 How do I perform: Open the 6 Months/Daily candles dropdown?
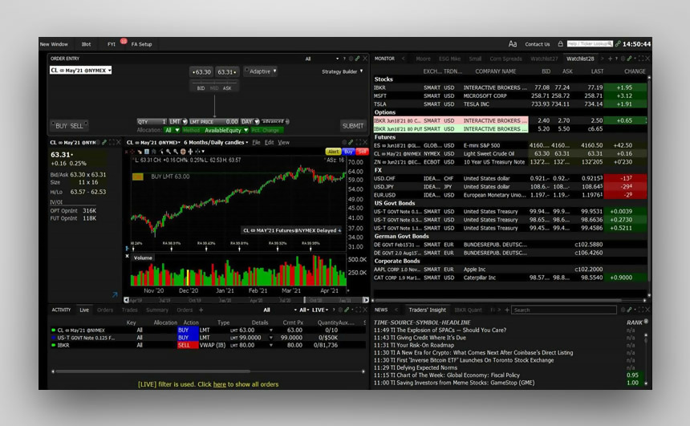[x=215, y=142]
